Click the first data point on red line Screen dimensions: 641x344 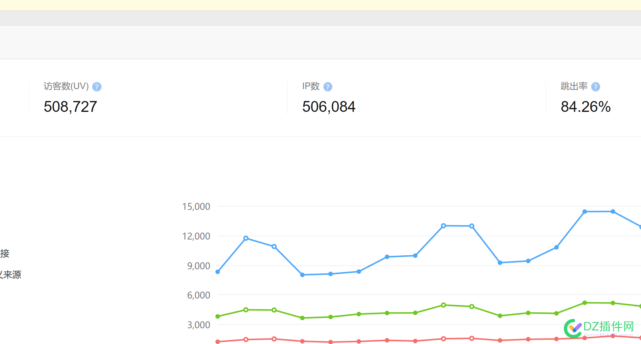(x=218, y=342)
